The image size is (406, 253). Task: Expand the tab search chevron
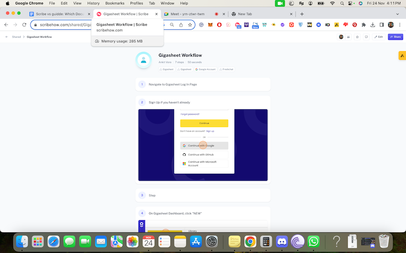tap(397, 14)
